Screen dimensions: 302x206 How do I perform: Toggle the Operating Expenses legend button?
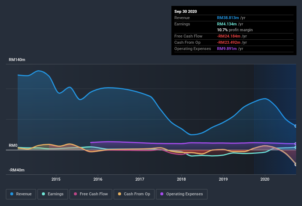click(182, 194)
